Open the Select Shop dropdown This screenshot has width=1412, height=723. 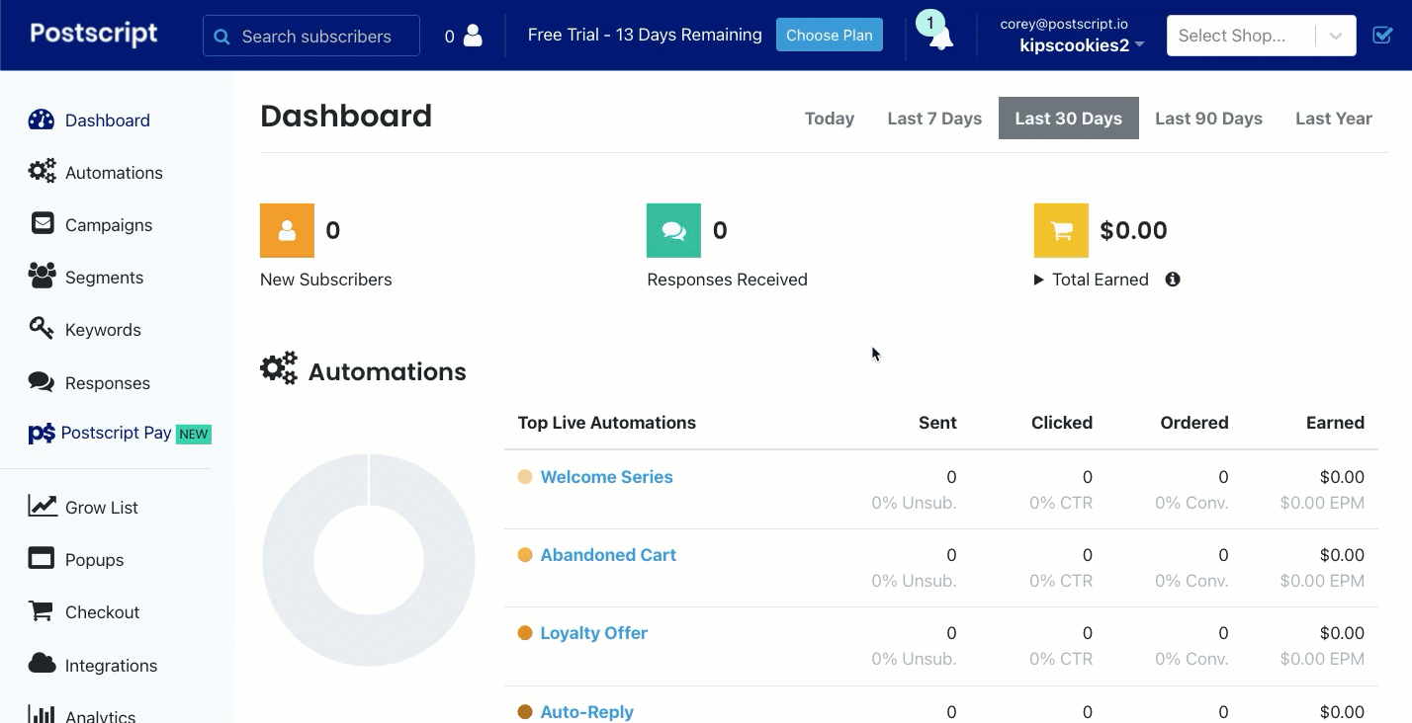[1262, 36]
